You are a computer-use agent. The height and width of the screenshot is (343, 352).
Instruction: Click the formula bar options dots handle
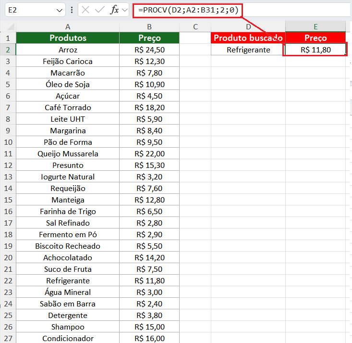[x=72, y=10]
